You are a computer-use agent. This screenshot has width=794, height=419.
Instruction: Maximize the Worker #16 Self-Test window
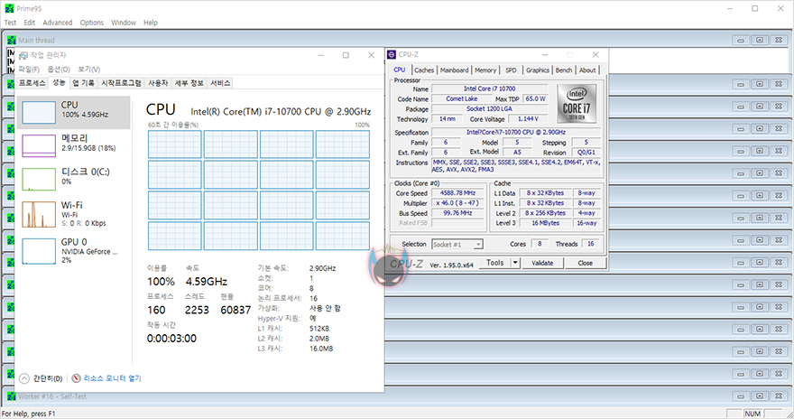tap(760, 396)
